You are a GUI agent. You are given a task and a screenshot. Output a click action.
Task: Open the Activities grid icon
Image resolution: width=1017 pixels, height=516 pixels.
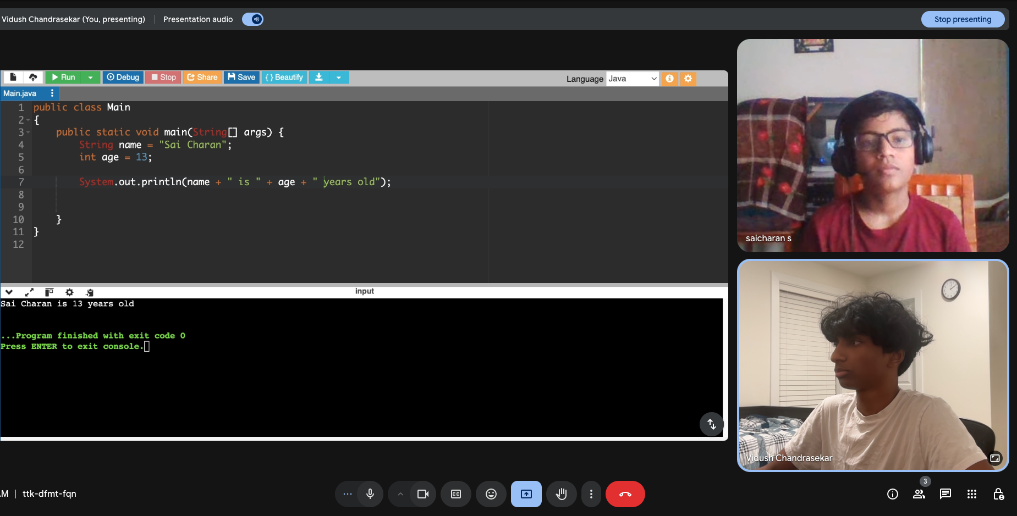[x=972, y=494]
